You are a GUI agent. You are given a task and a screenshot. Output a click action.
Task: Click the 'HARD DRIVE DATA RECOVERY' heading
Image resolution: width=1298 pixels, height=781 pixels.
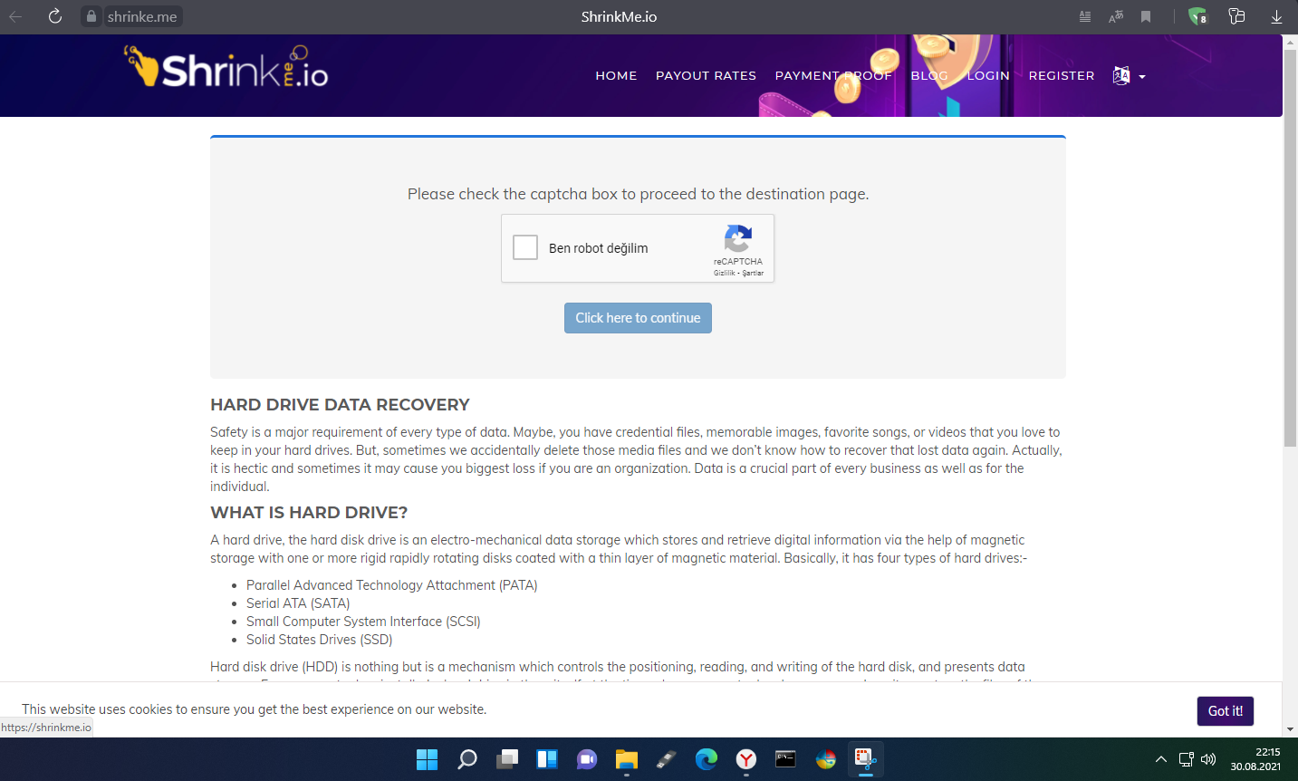(340, 405)
